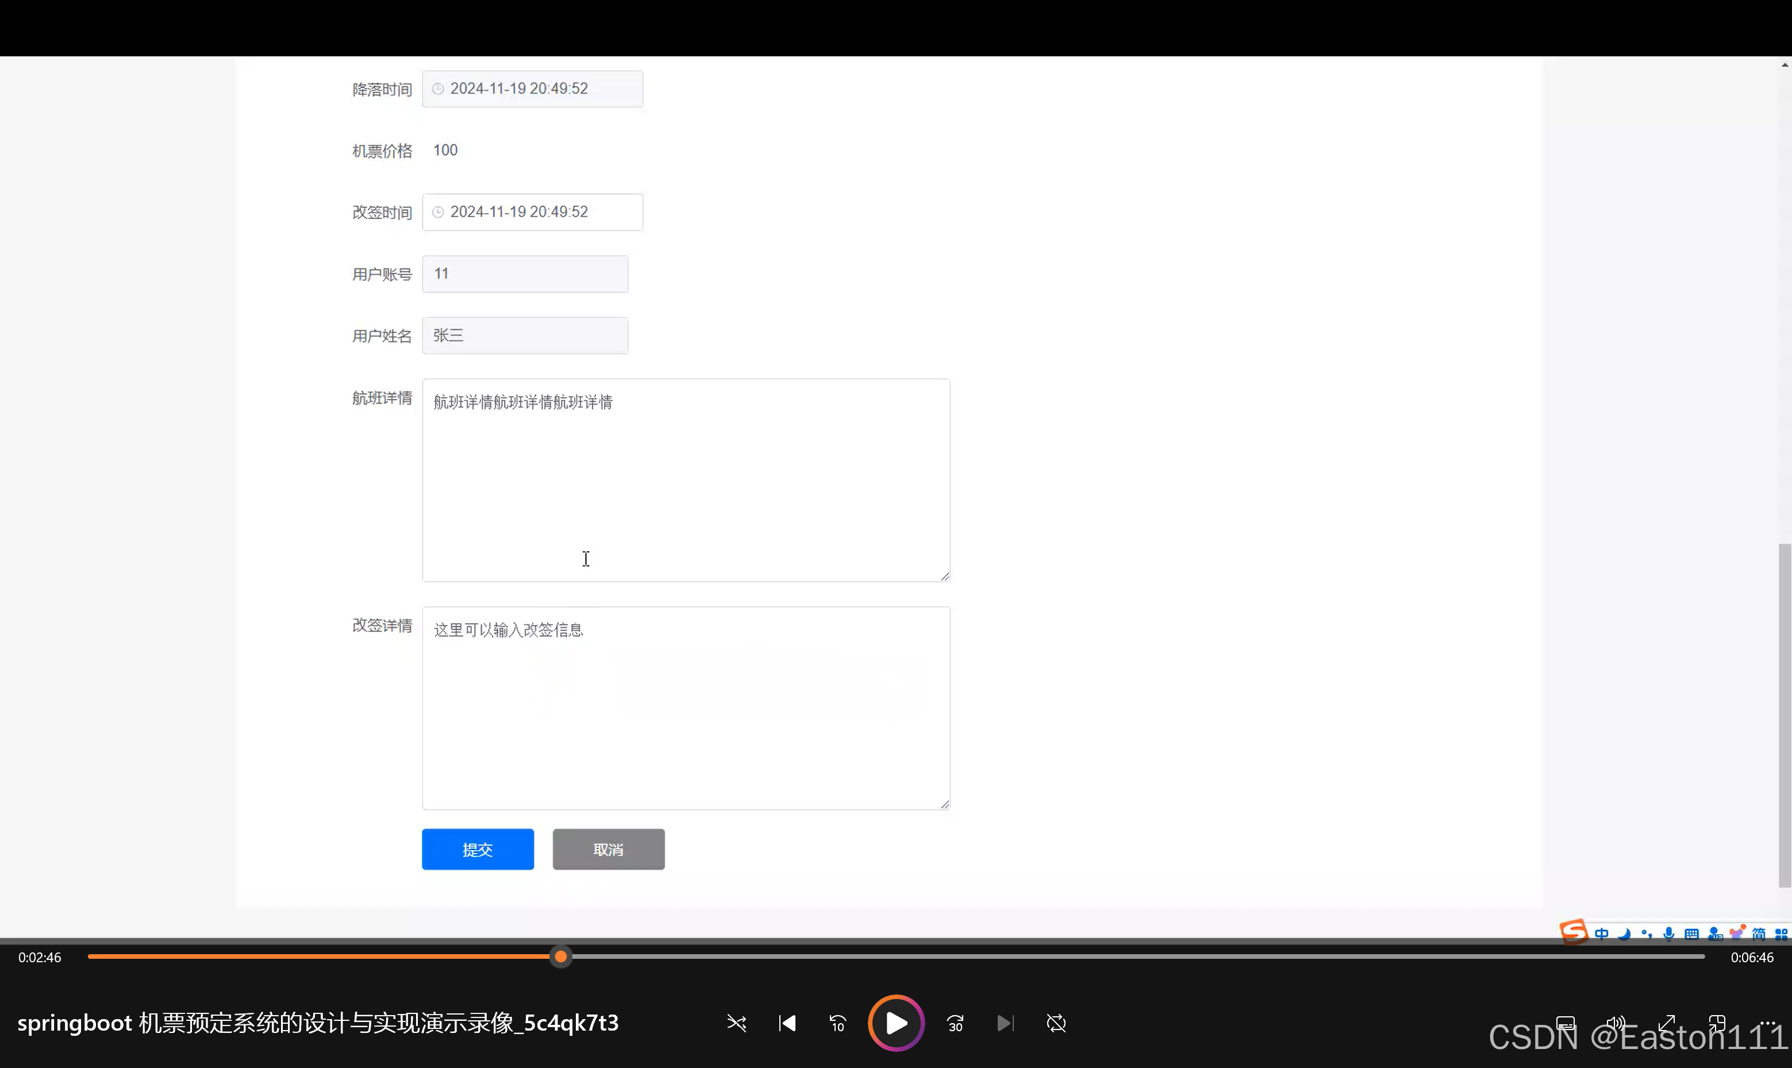Click the 用户姓名 input field
This screenshot has width=1792, height=1068.
tap(525, 335)
